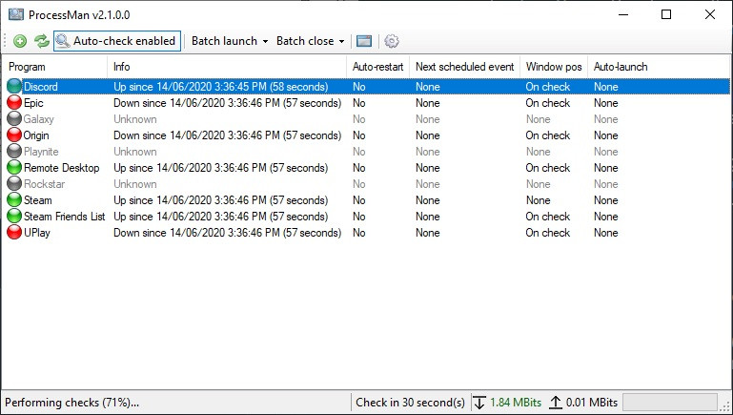Click the download arrow status bar icon
Image resolution: width=733 pixels, height=415 pixels.
[479, 403]
